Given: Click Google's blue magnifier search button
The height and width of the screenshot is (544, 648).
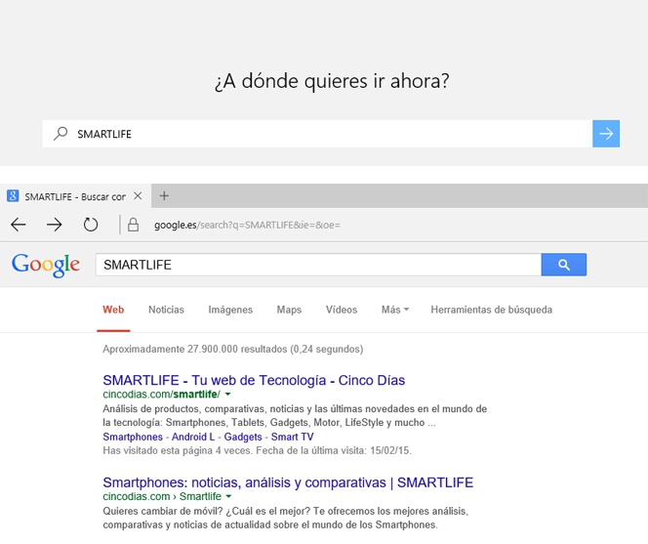Looking at the screenshot, I should (564, 265).
